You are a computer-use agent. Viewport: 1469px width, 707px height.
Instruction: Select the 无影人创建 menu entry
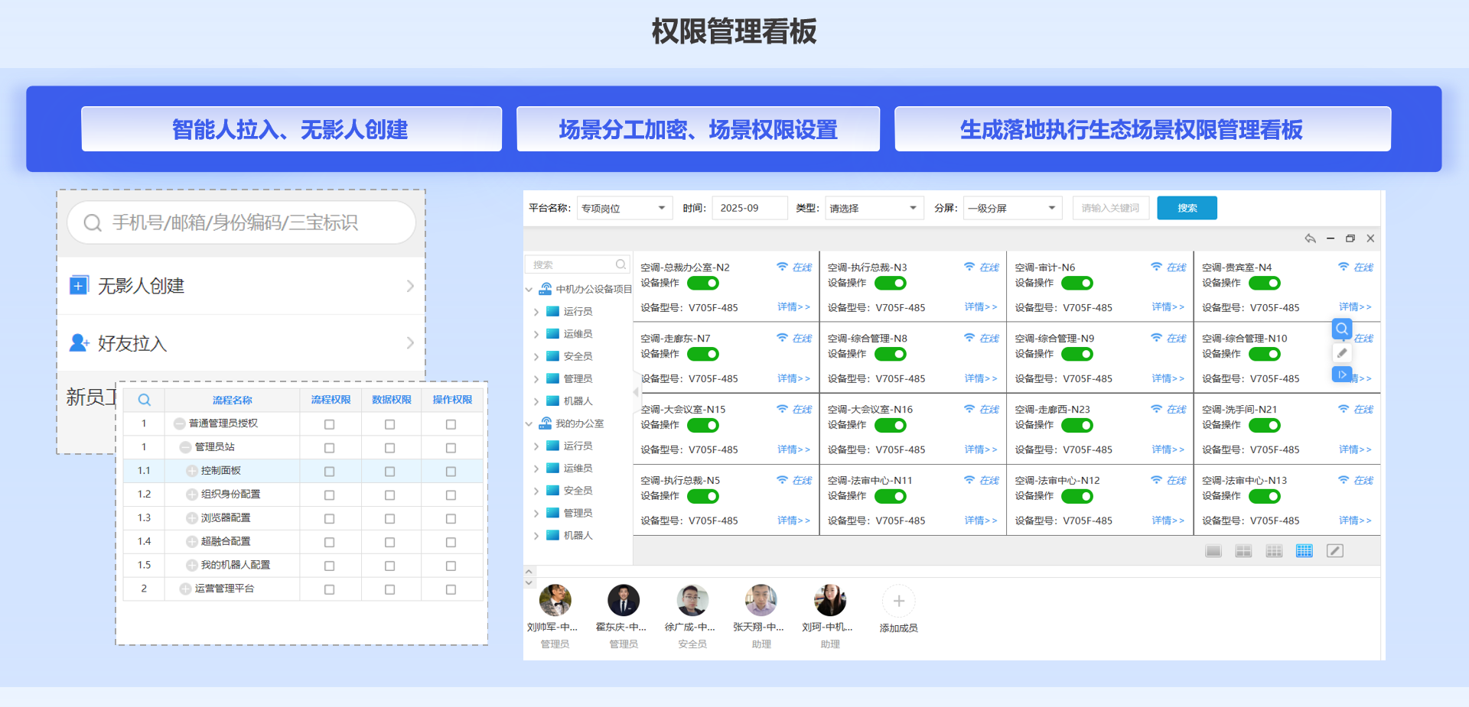[x=241, y=286]
